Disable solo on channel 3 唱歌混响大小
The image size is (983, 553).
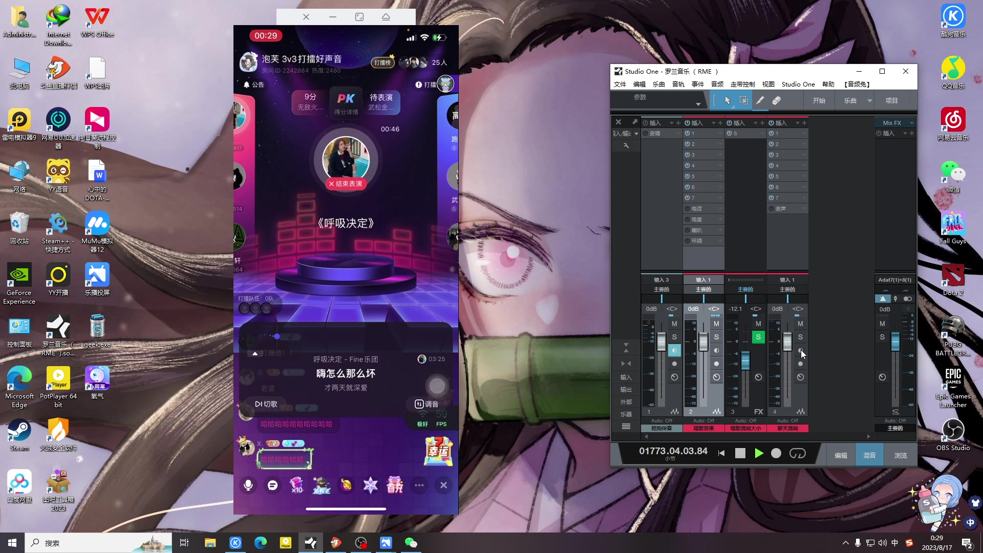click(758, 337)
